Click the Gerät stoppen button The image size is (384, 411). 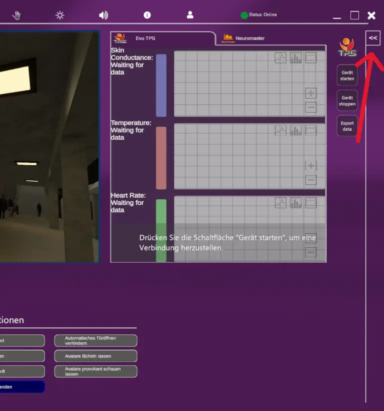tap(347, 101)
